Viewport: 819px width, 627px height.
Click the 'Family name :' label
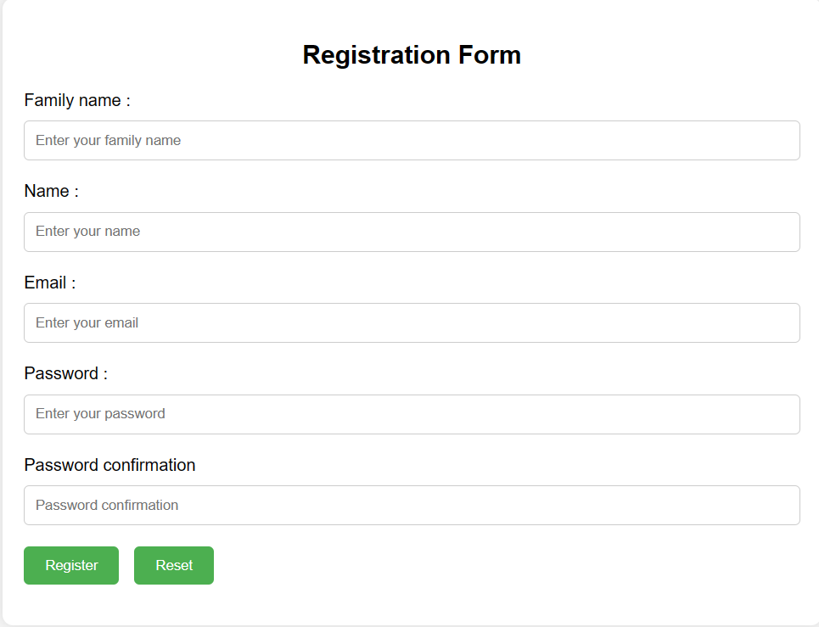tap(77, 100)
